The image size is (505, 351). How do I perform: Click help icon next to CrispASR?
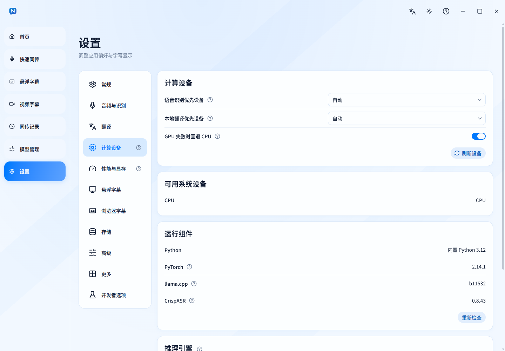(x=192, y=300)
